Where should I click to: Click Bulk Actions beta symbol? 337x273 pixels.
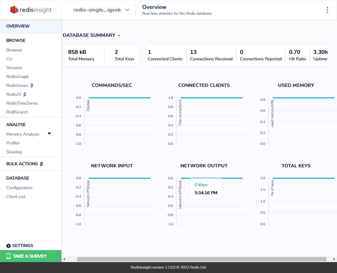click(42, 164)
